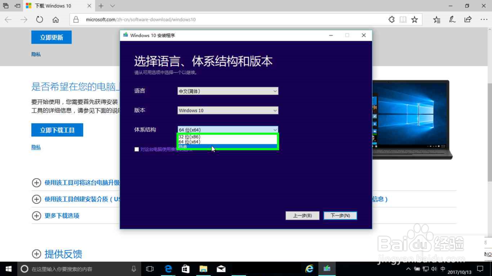The image size is (492, 276).
Task: Open File Explorer from taskbar
Action: pos(203,269)
